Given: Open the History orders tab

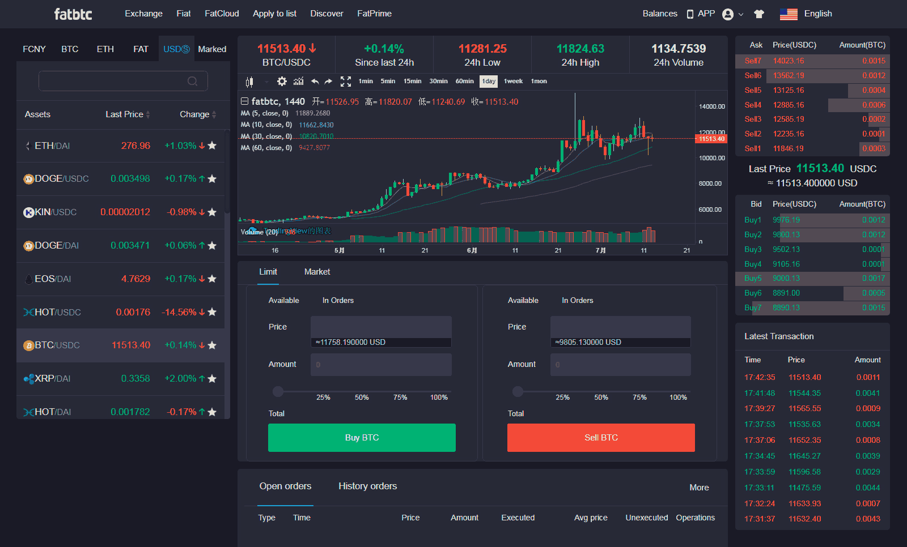Looking at the screenshot, I should coord(368,486).
